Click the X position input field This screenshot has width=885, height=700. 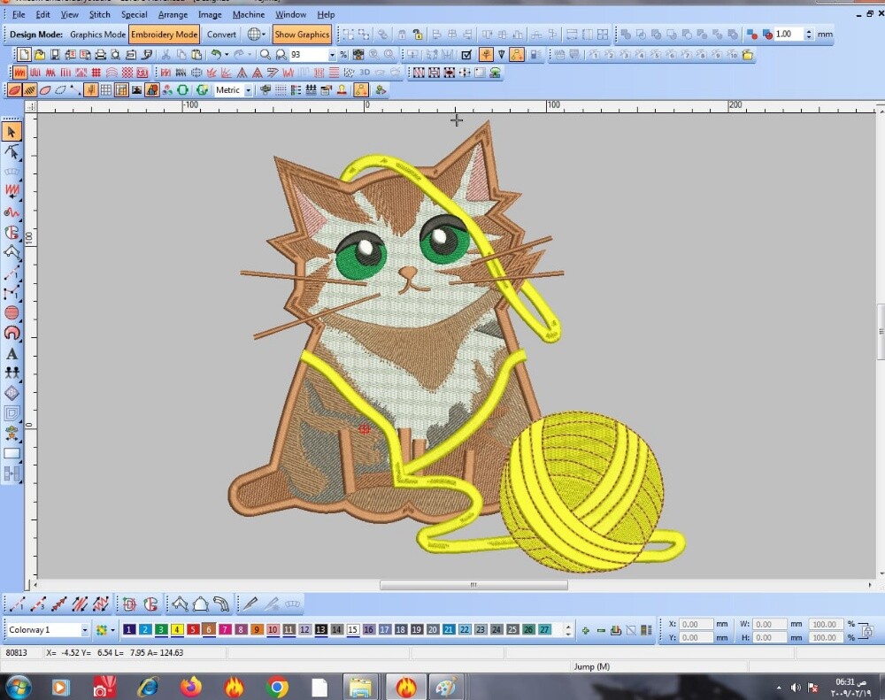click(x=696, y=625)
